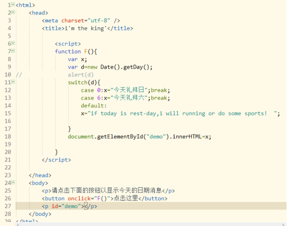Image resolution: width=287 pixels, height=226 pixels.
Task: Click line number 10 in the gutter
Action: (8, 74)
